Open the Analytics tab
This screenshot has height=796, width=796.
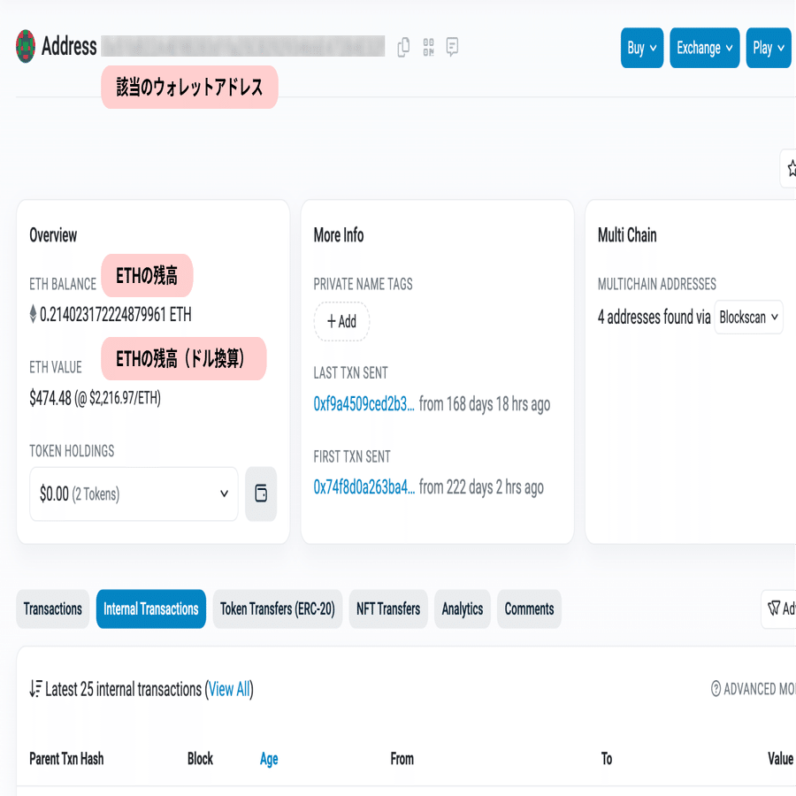point(462,608)
